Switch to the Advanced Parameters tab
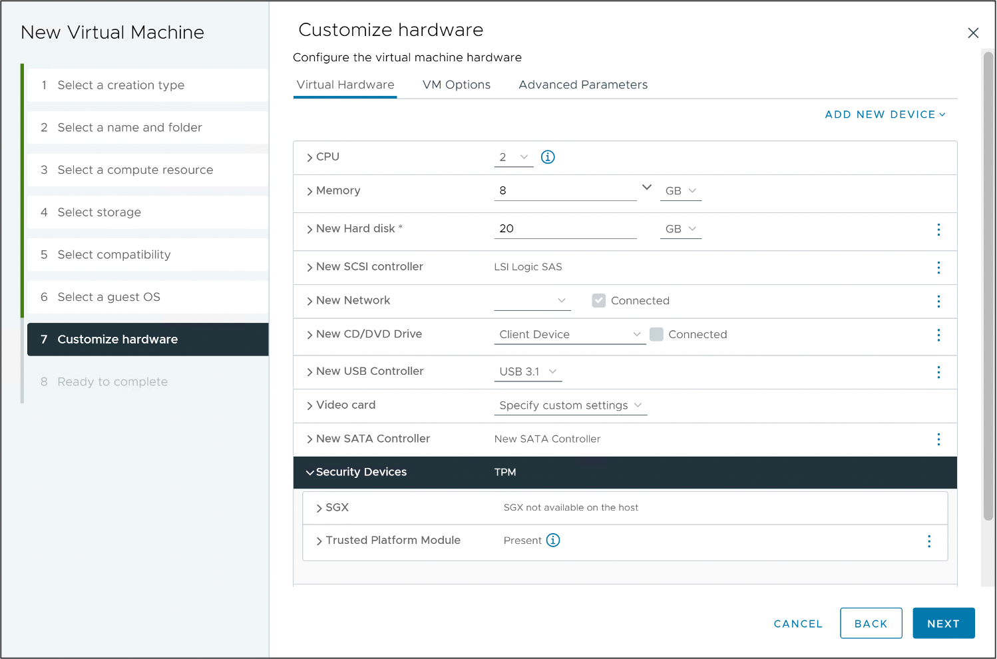 [583, 85]
